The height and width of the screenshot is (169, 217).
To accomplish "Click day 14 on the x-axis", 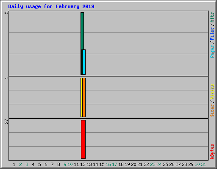I will (x=95, y=164).
